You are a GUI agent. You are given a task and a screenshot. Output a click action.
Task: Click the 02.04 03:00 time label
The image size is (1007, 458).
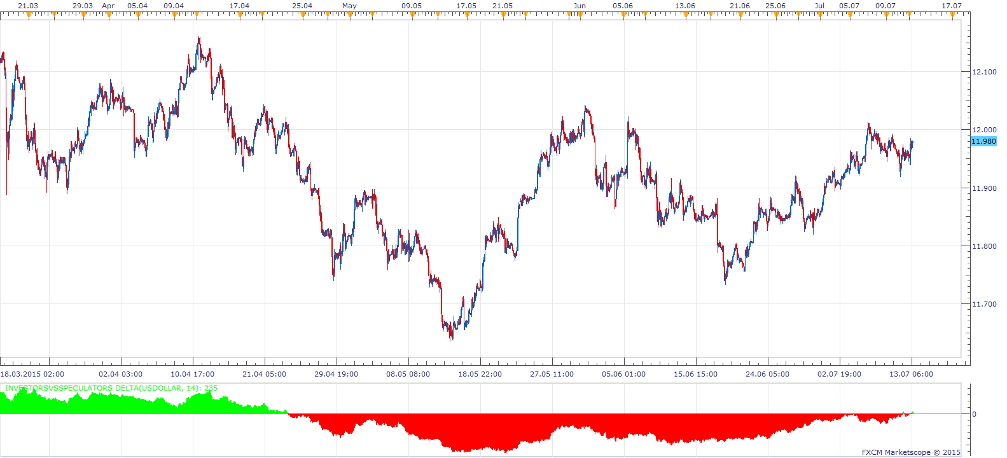pos(121,374)
